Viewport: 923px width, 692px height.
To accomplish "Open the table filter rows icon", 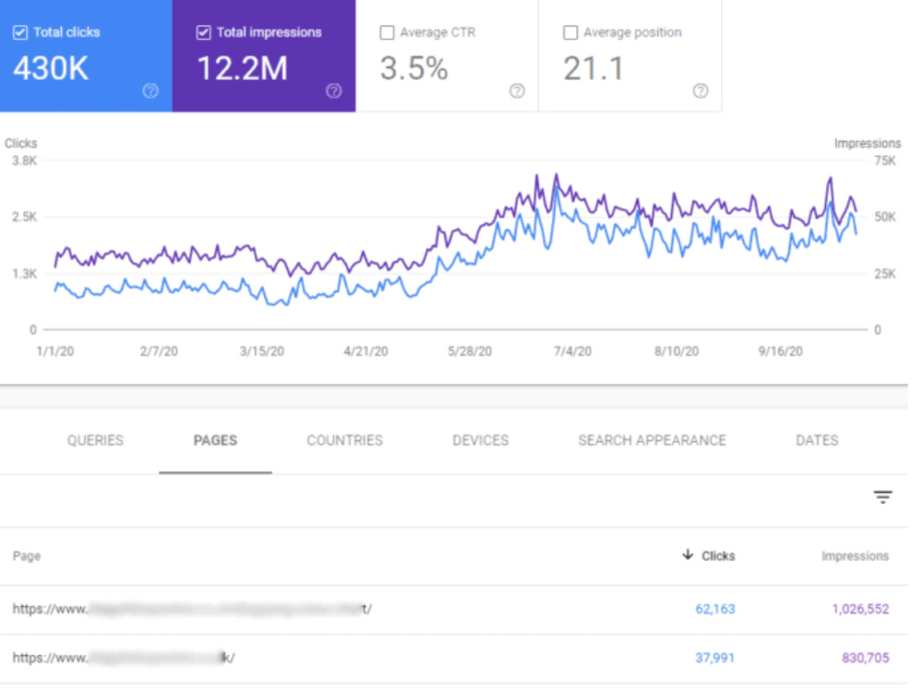I will coord(882,497).
